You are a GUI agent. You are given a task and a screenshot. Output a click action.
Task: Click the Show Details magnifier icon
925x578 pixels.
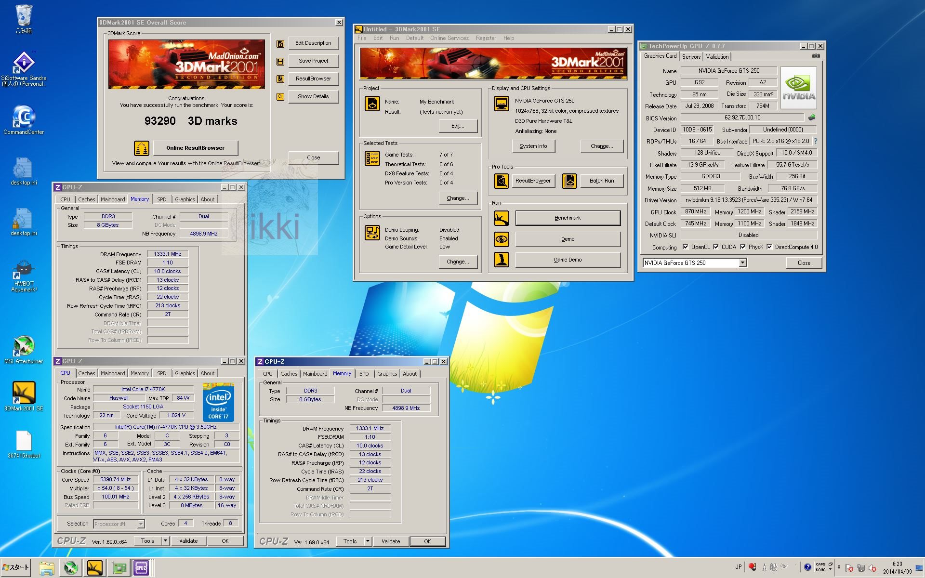(x=280, y=97)
